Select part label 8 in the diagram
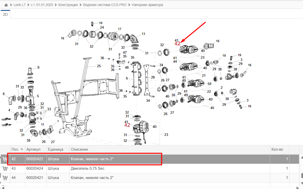This screenshot has width=303, height=189. click(4, 94)
